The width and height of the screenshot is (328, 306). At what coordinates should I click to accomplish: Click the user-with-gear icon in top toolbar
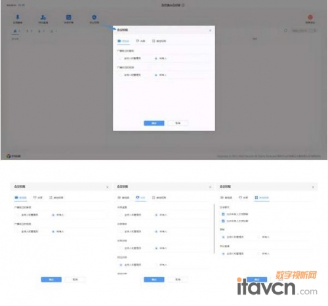coord(43,17)
